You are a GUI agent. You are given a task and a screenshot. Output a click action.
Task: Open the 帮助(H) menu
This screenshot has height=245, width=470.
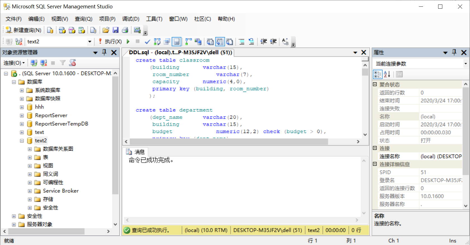point(226,19)
